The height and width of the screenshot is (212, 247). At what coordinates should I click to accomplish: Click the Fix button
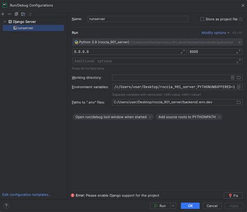coord(233,196)
